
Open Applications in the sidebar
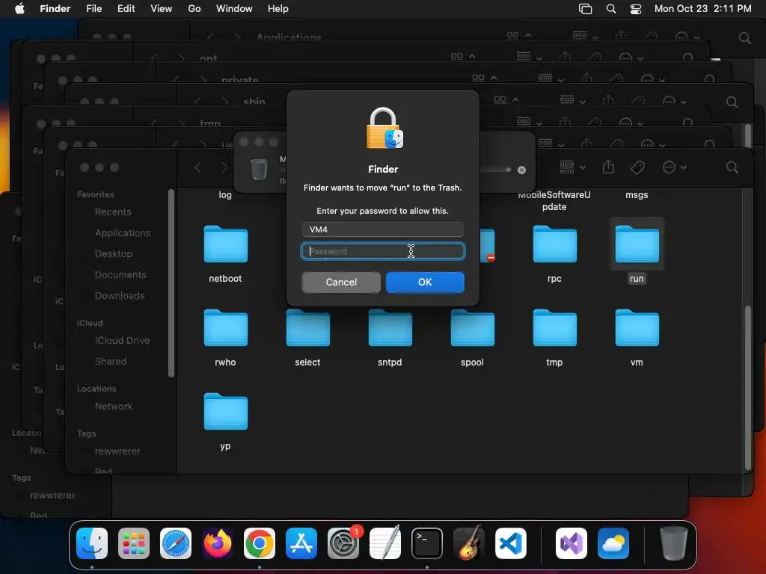pos(123,233)
